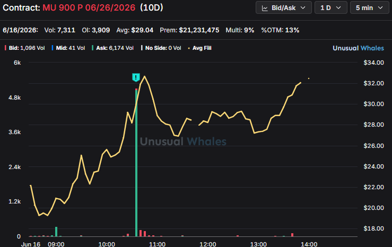Toggle the Avg Fill line in the legend

(199, 48)
